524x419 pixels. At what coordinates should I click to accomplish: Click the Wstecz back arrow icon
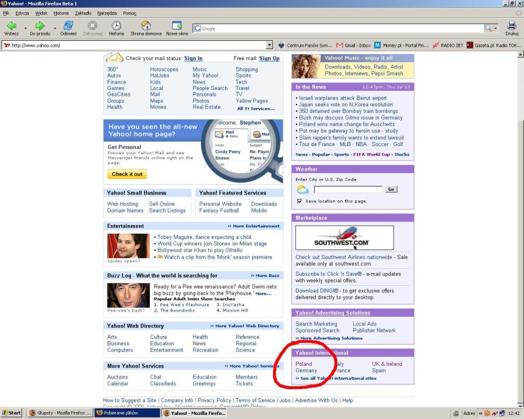(x=11, y=26)
